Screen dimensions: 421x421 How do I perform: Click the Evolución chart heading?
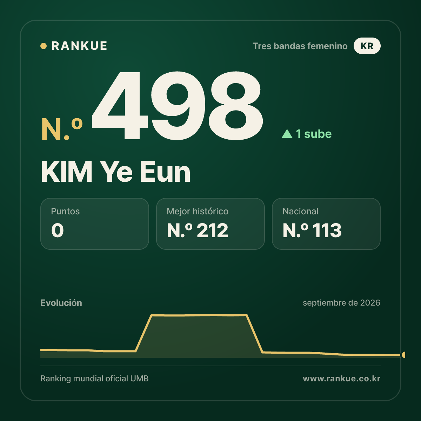point(61,303)
